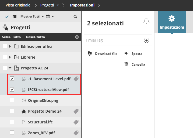Click tag icon beside Structural.ifc
Screen dimensions: 193x138
point(76,122)
